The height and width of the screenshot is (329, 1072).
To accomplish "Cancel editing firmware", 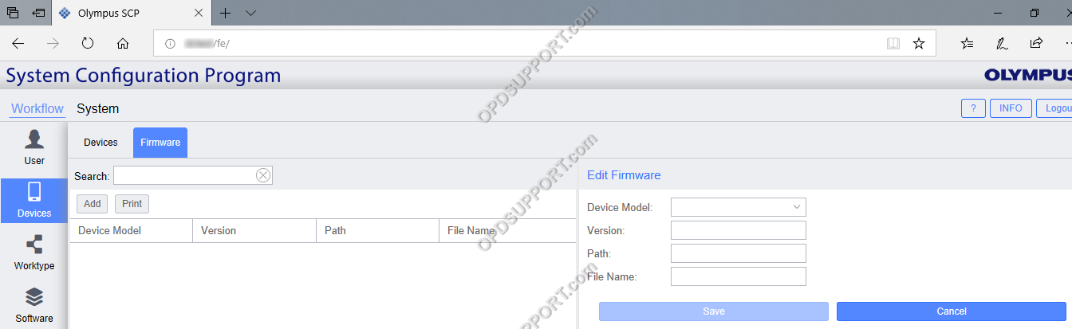I will point(952,311).
